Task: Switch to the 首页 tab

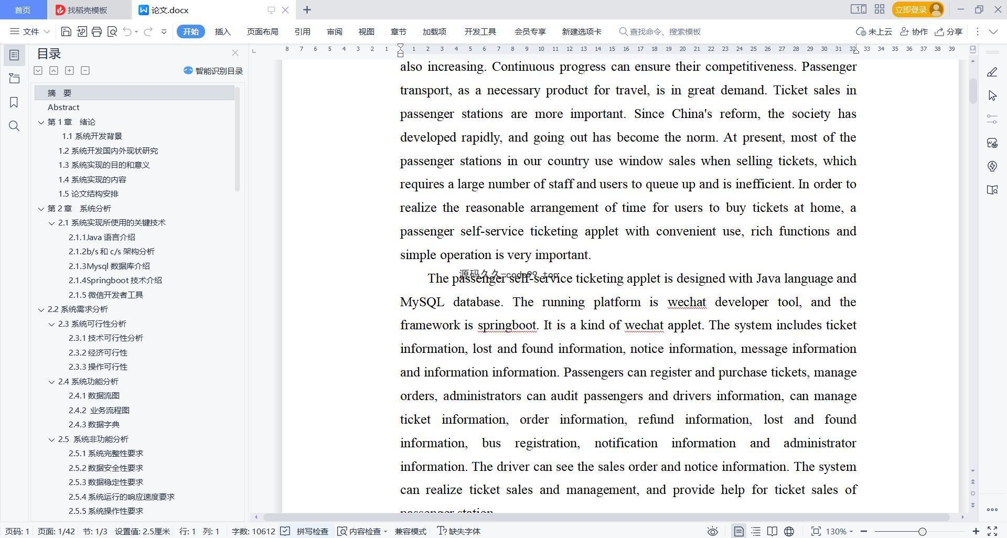Action: [x=23, y=10]
